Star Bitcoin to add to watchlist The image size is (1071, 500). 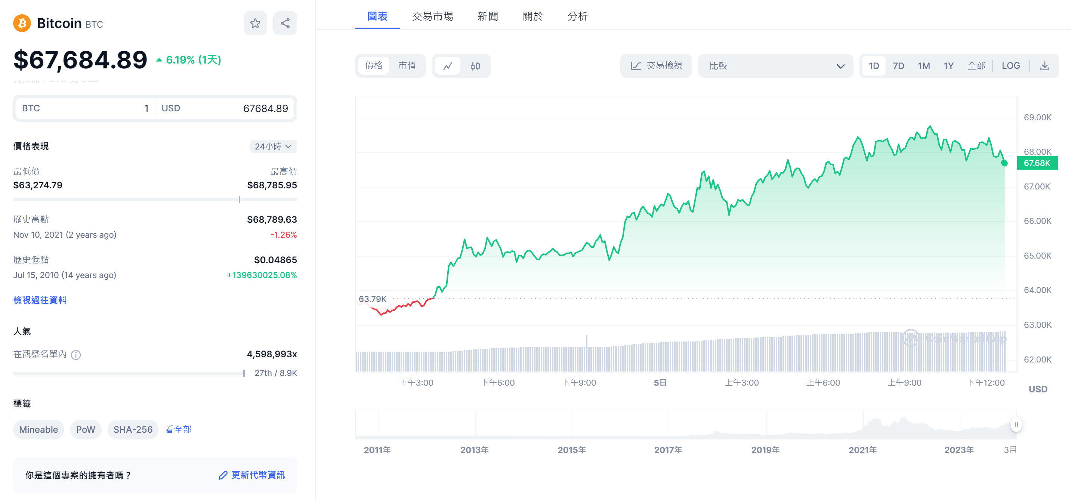(x=255, y=23)
